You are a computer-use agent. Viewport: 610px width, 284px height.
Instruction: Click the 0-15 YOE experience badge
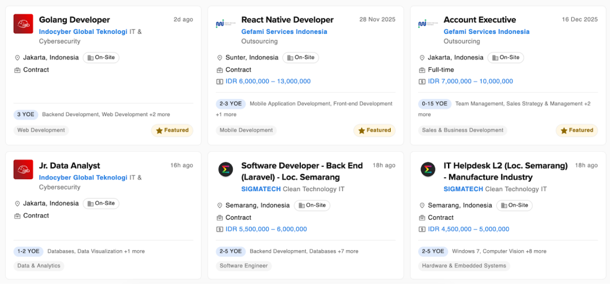pos(434,104)
